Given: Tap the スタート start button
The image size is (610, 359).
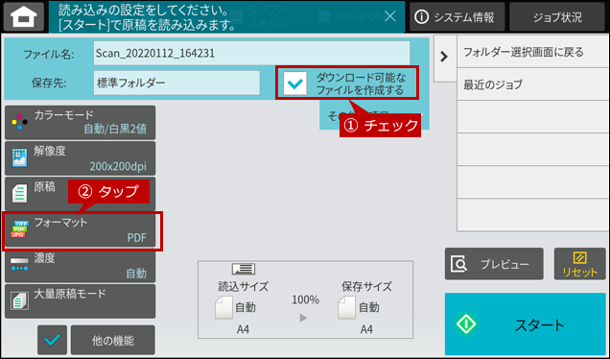Looking at the screenshot, I should [x=526, y=323].
